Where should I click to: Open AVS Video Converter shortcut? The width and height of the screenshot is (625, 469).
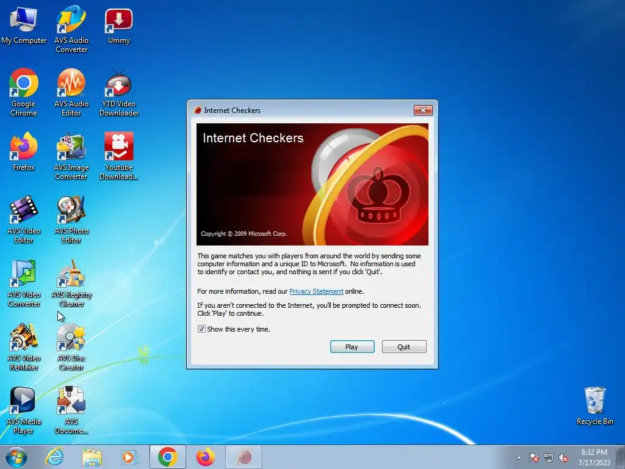[x=24, y=283]
